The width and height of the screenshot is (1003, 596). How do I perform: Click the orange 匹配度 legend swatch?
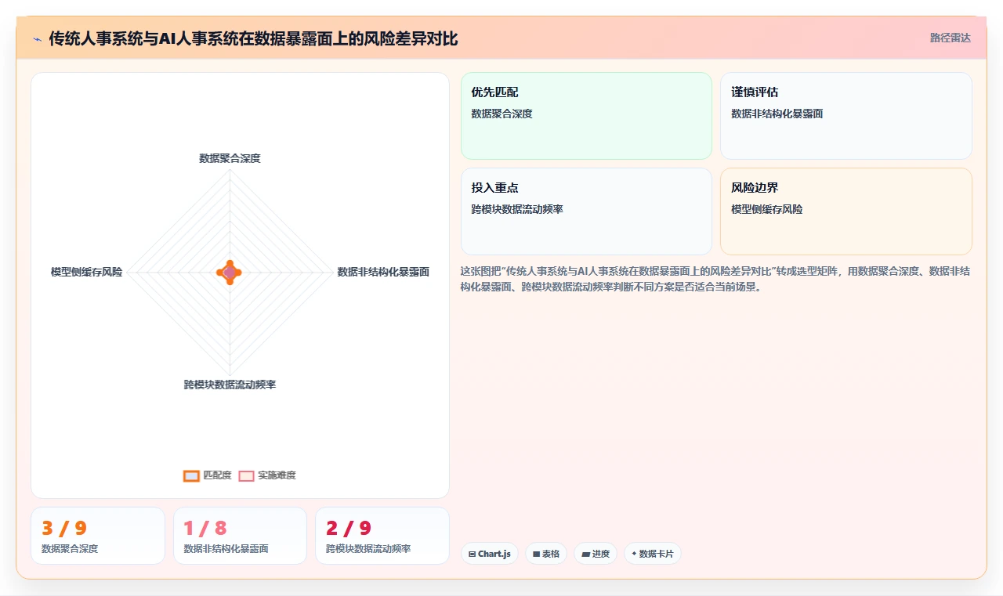(191, 475)
